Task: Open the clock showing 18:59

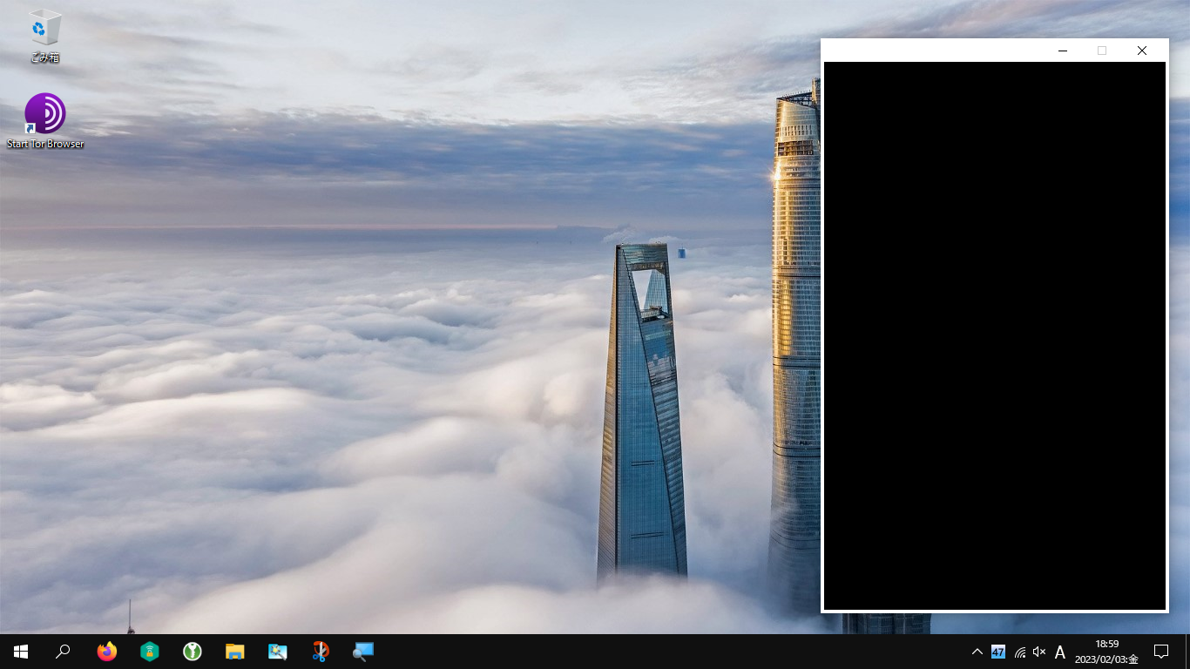Action: (x=1106, y=652)
